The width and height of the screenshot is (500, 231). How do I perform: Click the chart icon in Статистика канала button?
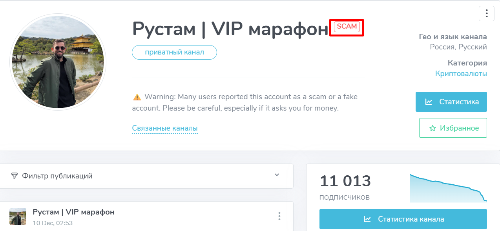(x=367, y=219)
